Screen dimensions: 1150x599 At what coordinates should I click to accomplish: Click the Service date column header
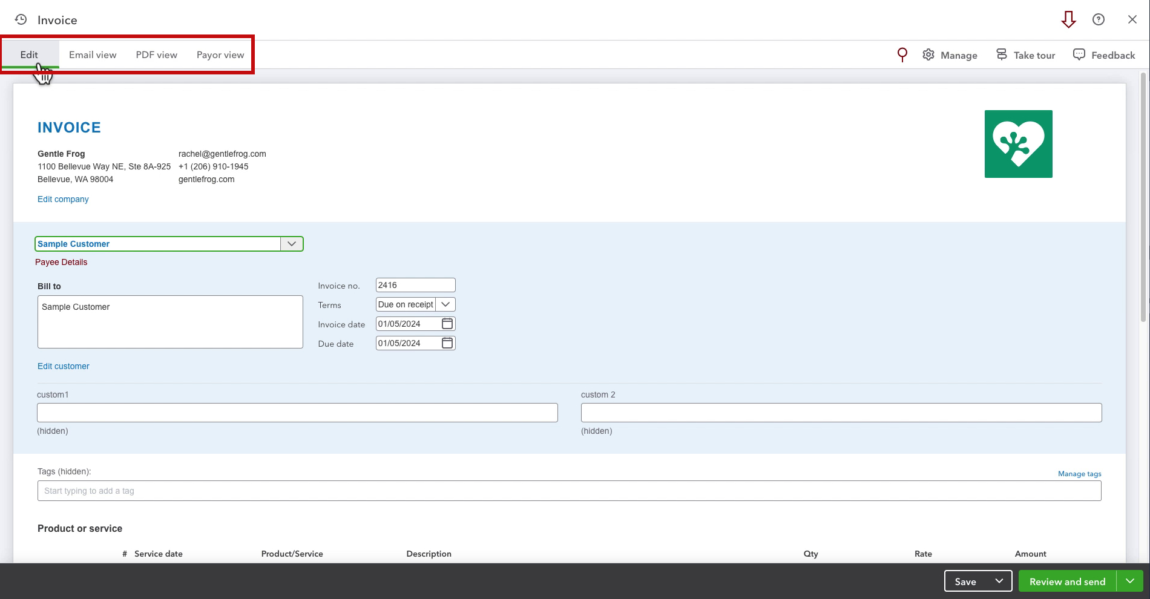[159, 554]
